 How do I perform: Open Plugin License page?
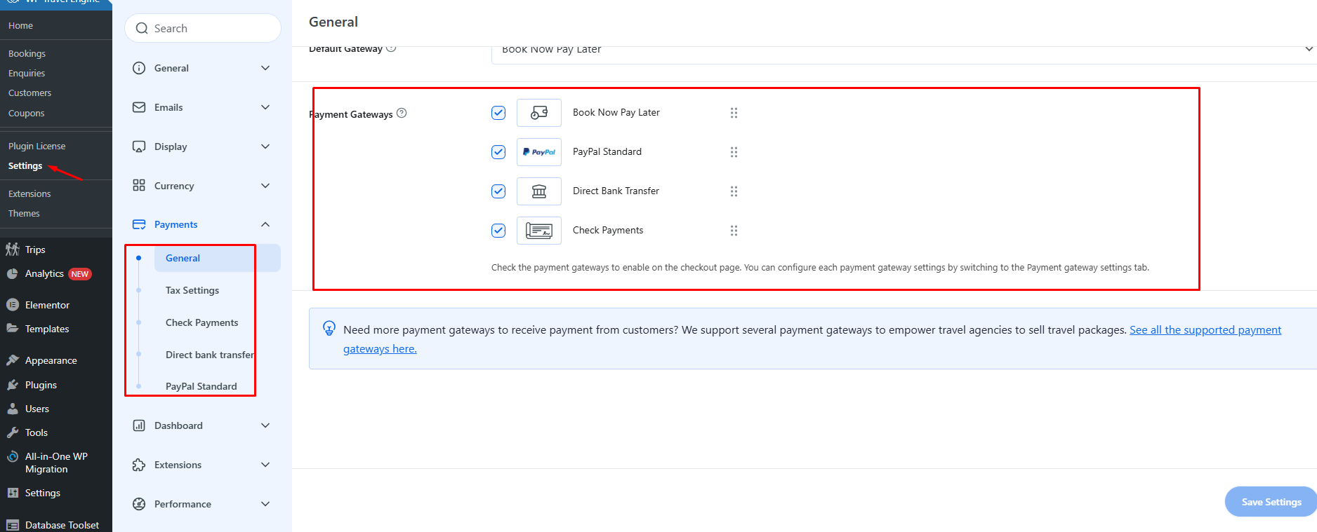coord(37,146)
